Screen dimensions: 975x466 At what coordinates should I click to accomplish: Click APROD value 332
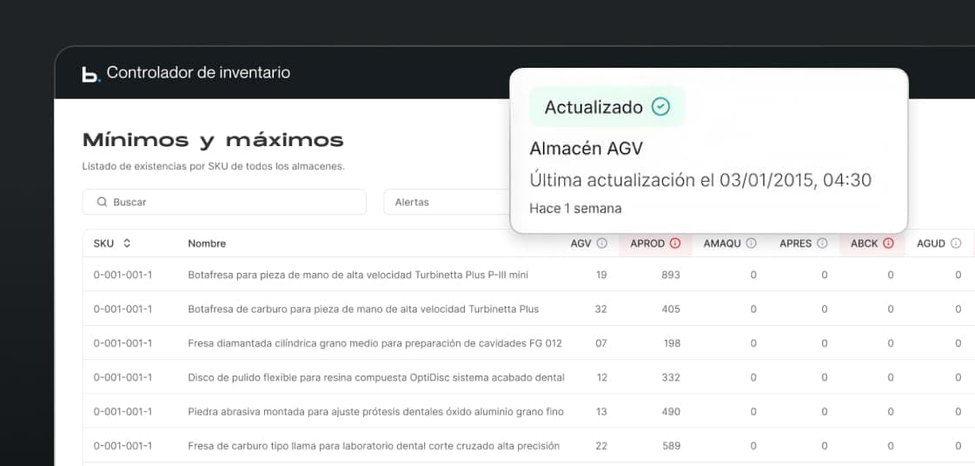[671, 377]
